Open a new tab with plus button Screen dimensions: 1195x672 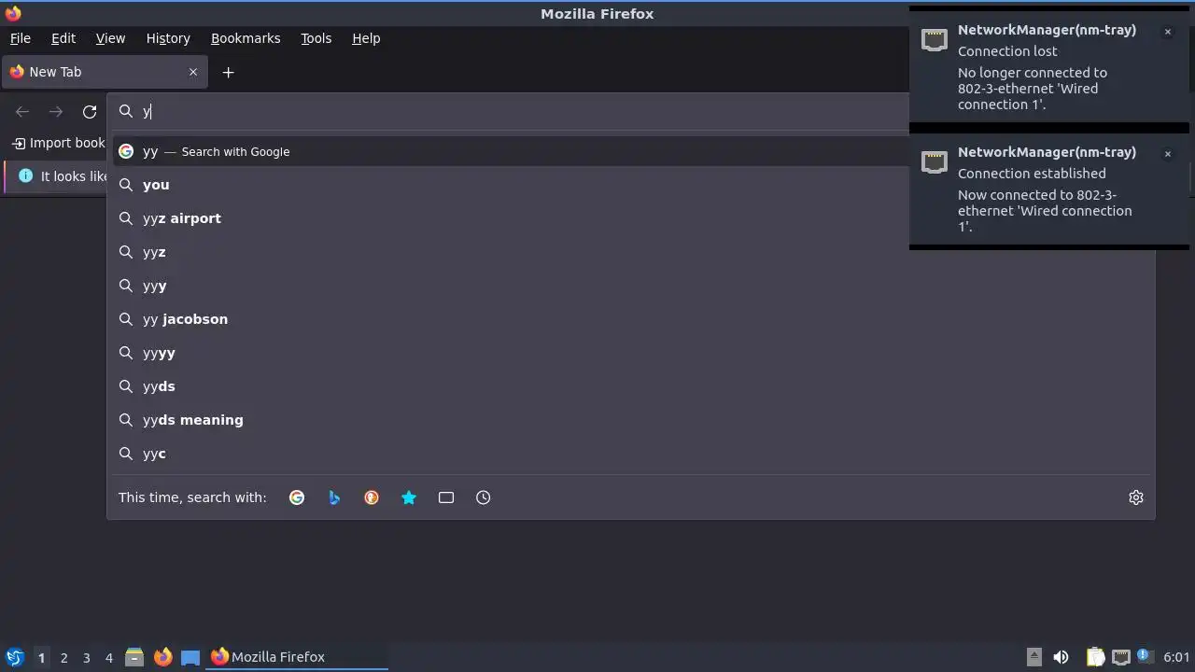pos(228,72)
